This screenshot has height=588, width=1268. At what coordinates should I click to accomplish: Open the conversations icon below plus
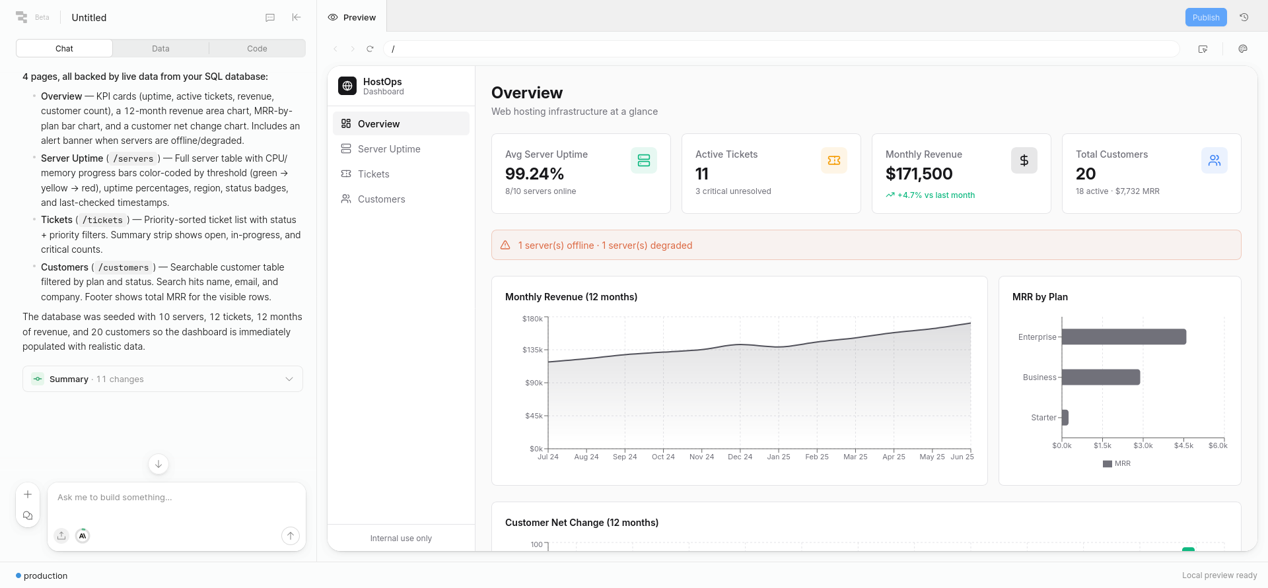coord(28,515)
